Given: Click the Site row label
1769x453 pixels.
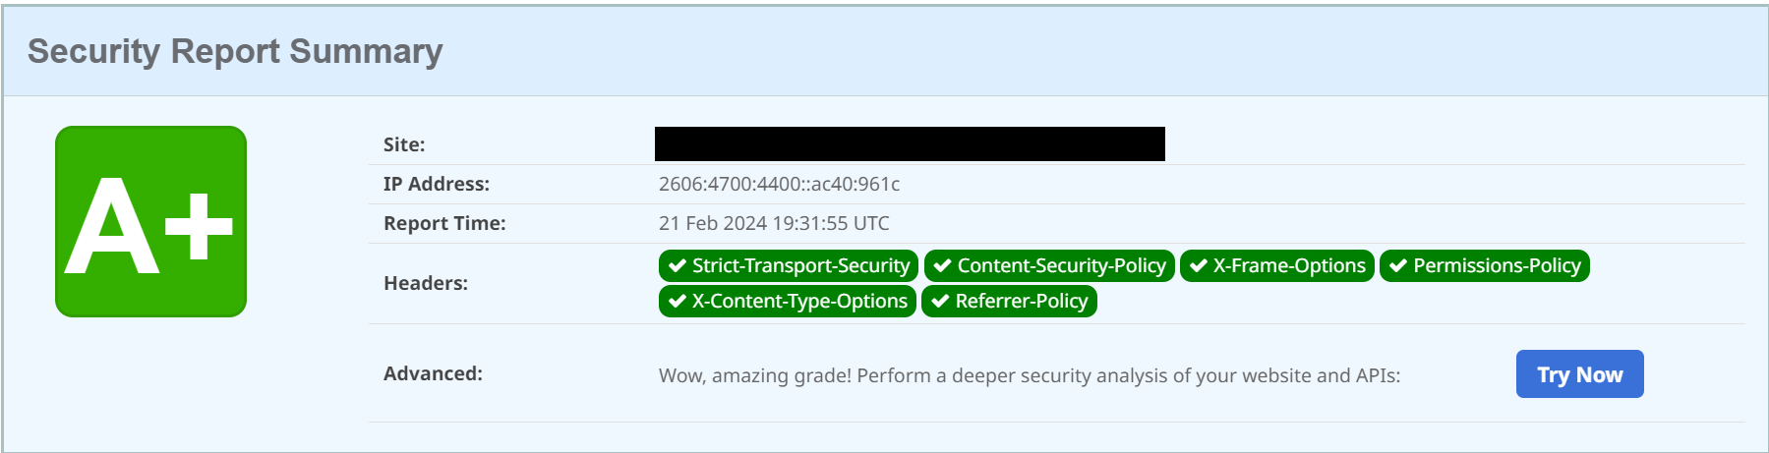Looking at the screenshot, I should 404,144.
